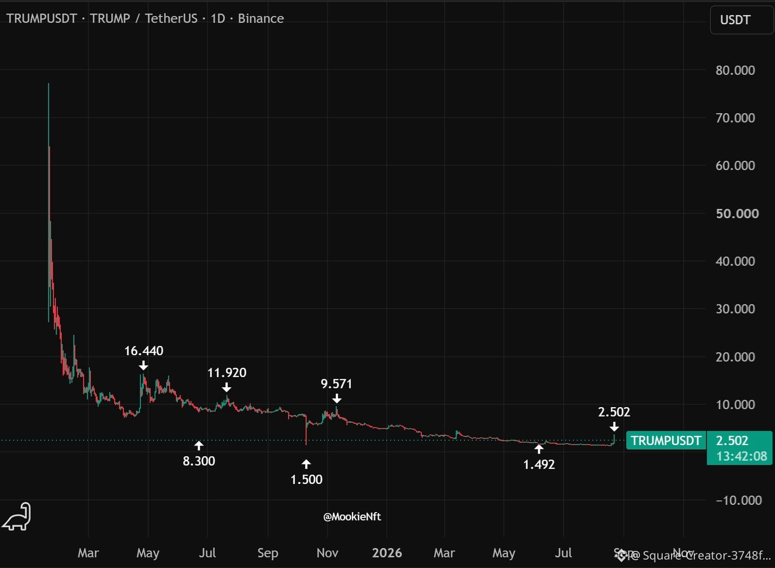The image size is (775, 568).
Task: Click the 10.000 price axis label
Action: coord(735,405)
